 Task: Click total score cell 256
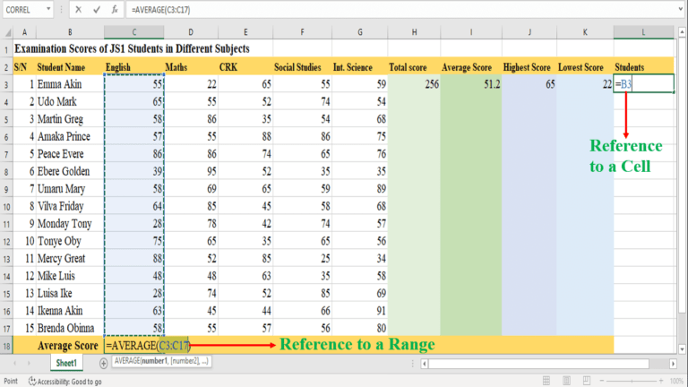click(x=414, y=84)
